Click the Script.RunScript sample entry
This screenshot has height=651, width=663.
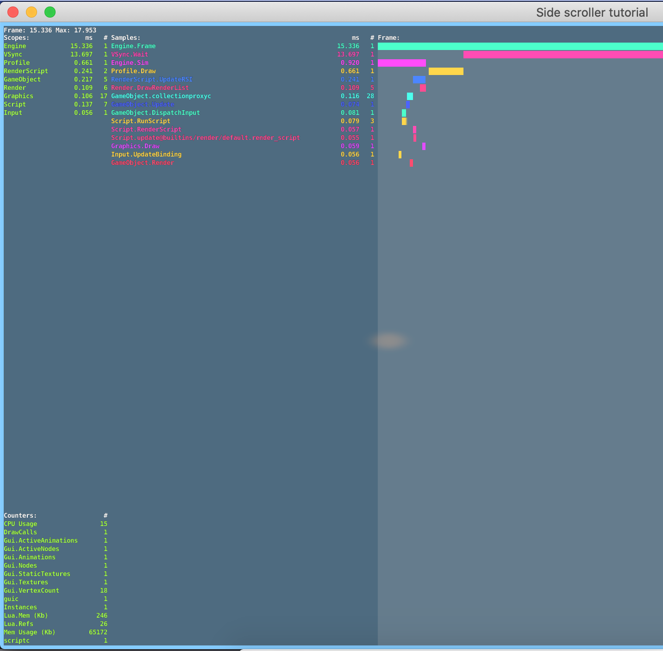(x=140, y=121)
